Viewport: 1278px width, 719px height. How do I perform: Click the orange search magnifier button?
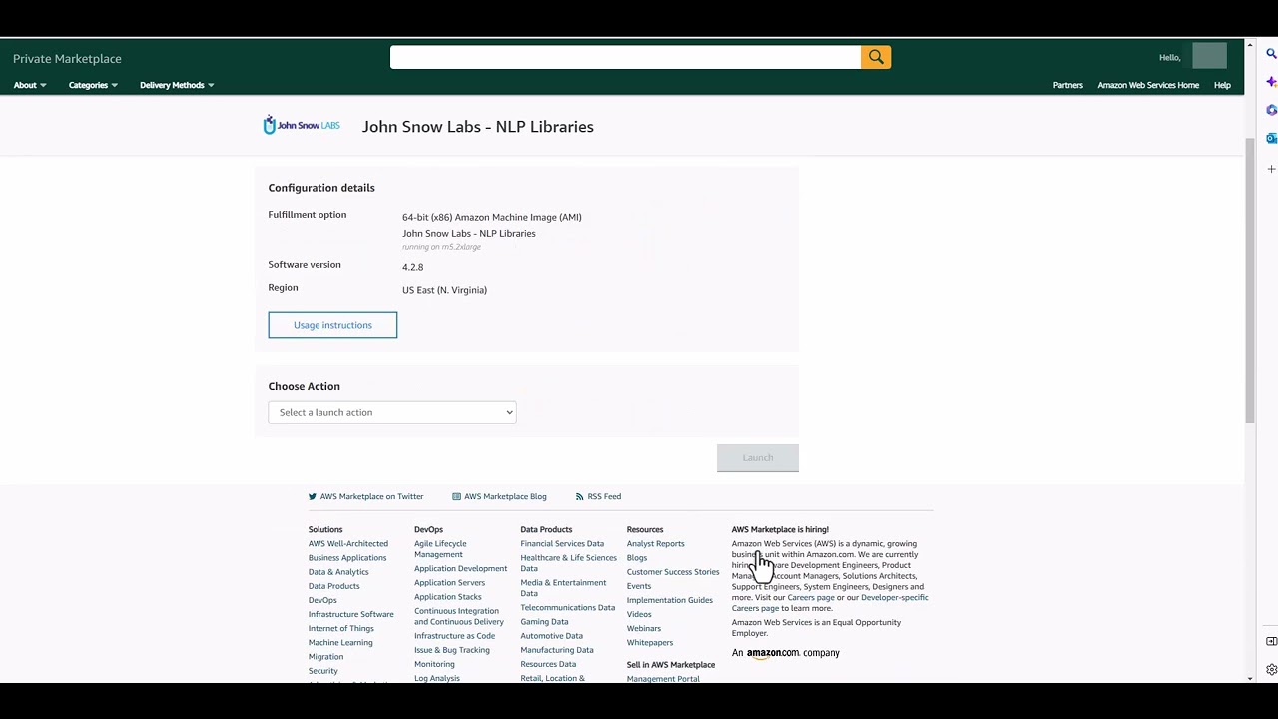pyautogui.click(x=876, y=57)
